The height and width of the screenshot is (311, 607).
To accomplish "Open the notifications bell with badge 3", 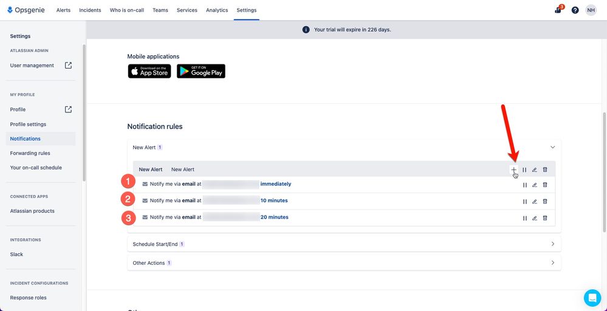I will 558,10.
